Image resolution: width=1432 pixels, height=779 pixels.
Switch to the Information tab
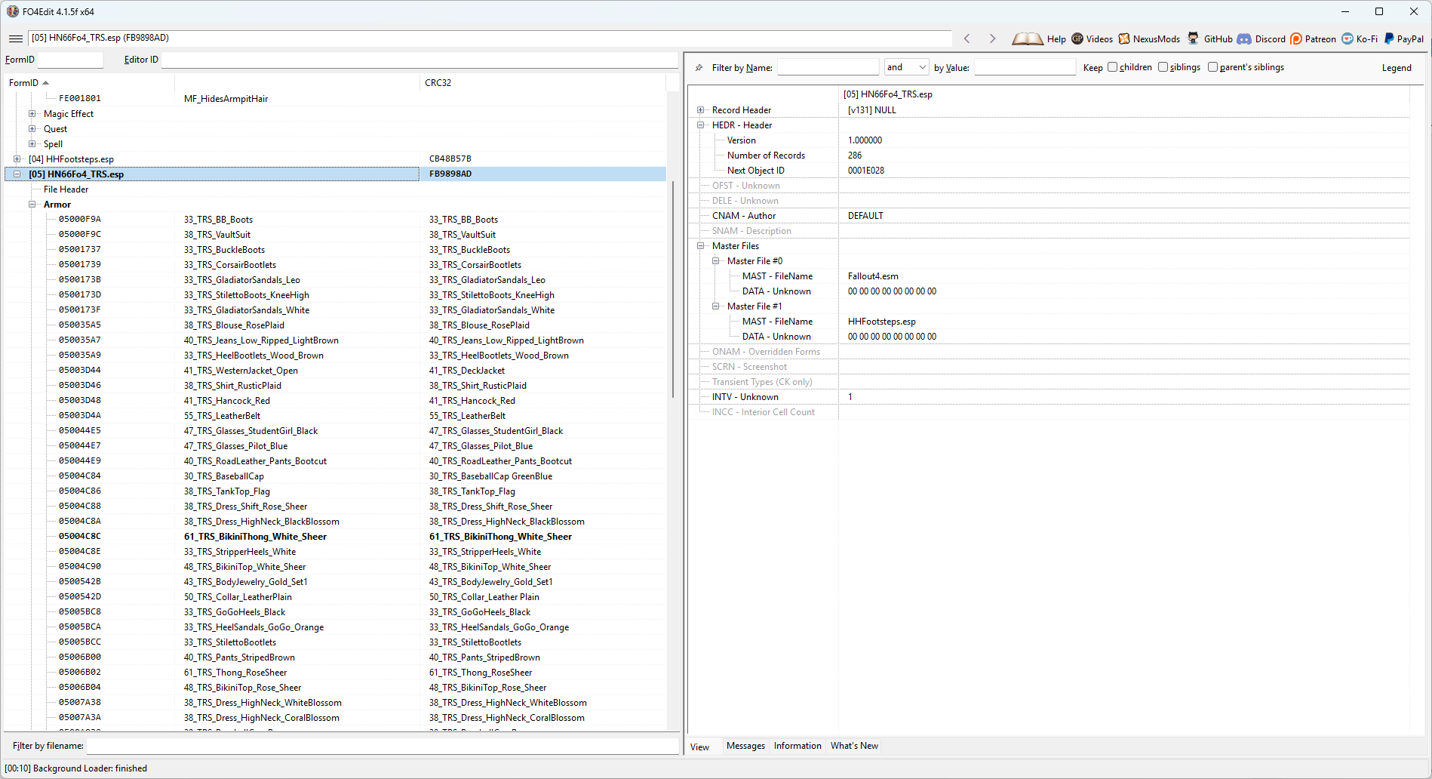[x=797, y=746]
